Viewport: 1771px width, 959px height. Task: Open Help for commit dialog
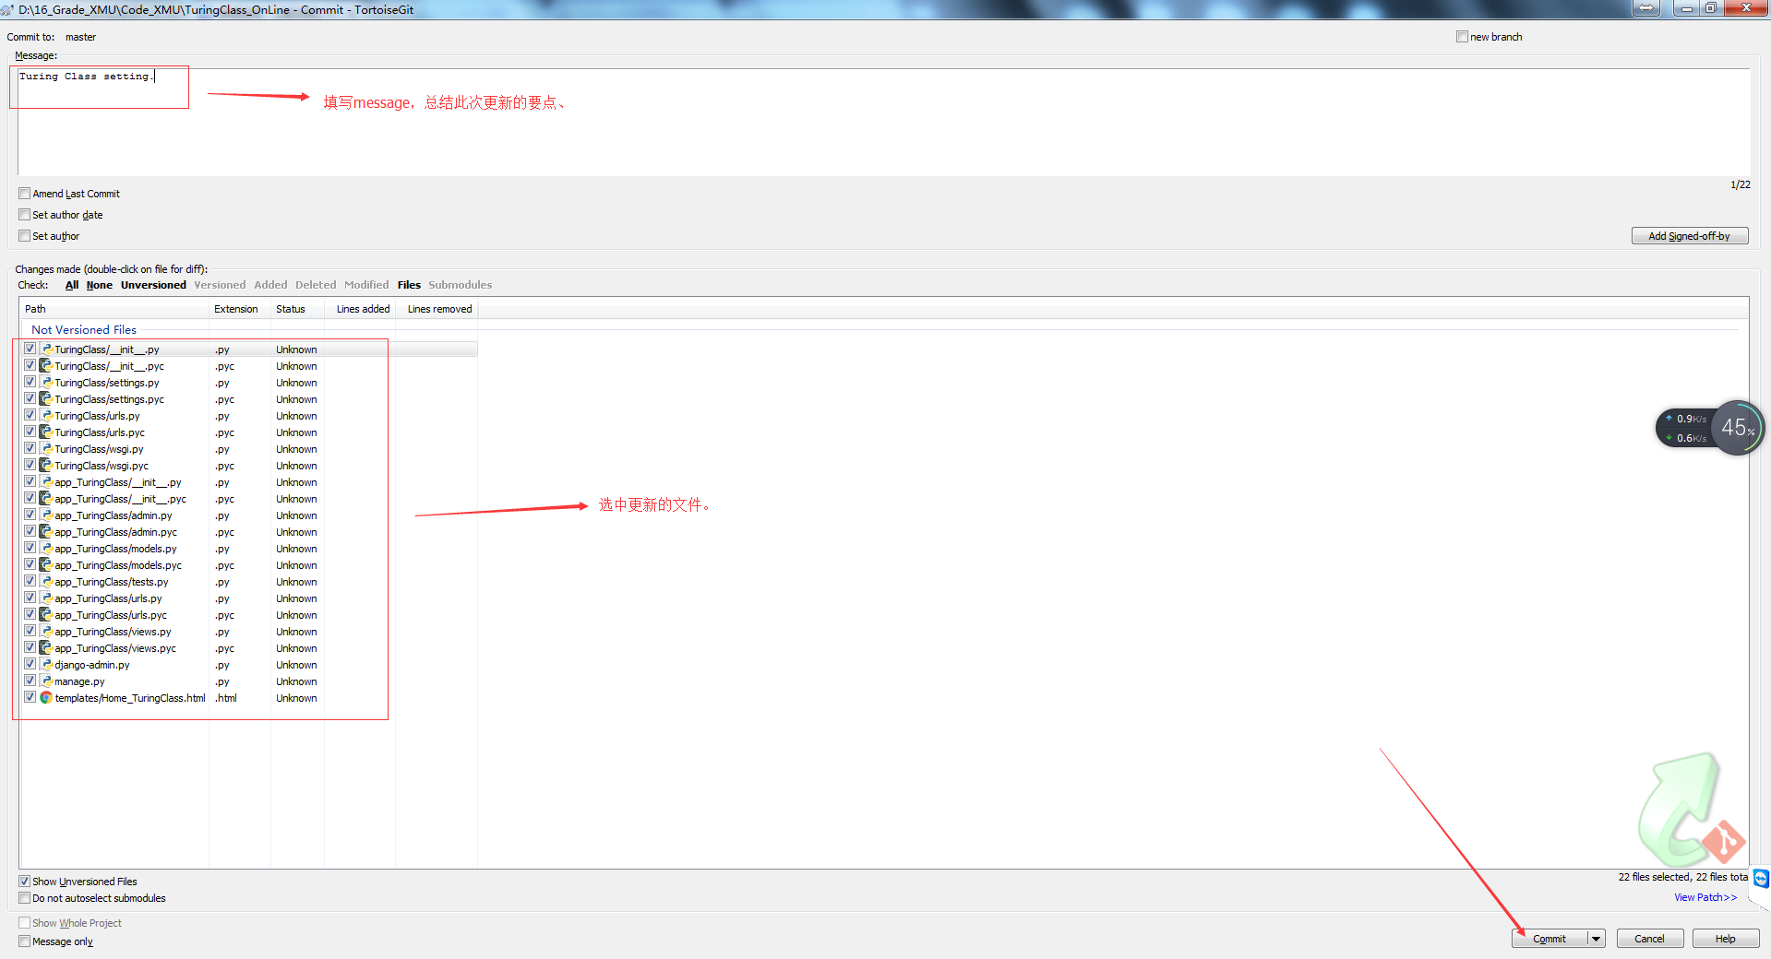pos(1726,939)
